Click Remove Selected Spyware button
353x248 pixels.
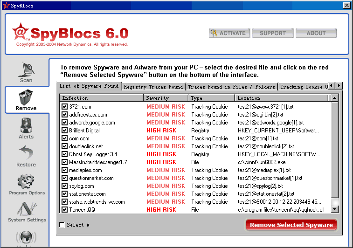(291, 225)
